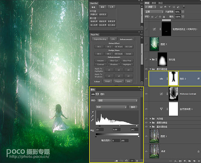Lock image pixels brush icon
Screen dimensions: 201x163
pyautogui.click(x=156, y=17)
